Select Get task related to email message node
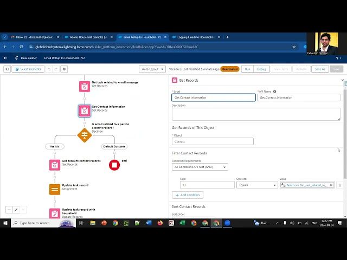The image size is (347, 260). coord(85,87)
